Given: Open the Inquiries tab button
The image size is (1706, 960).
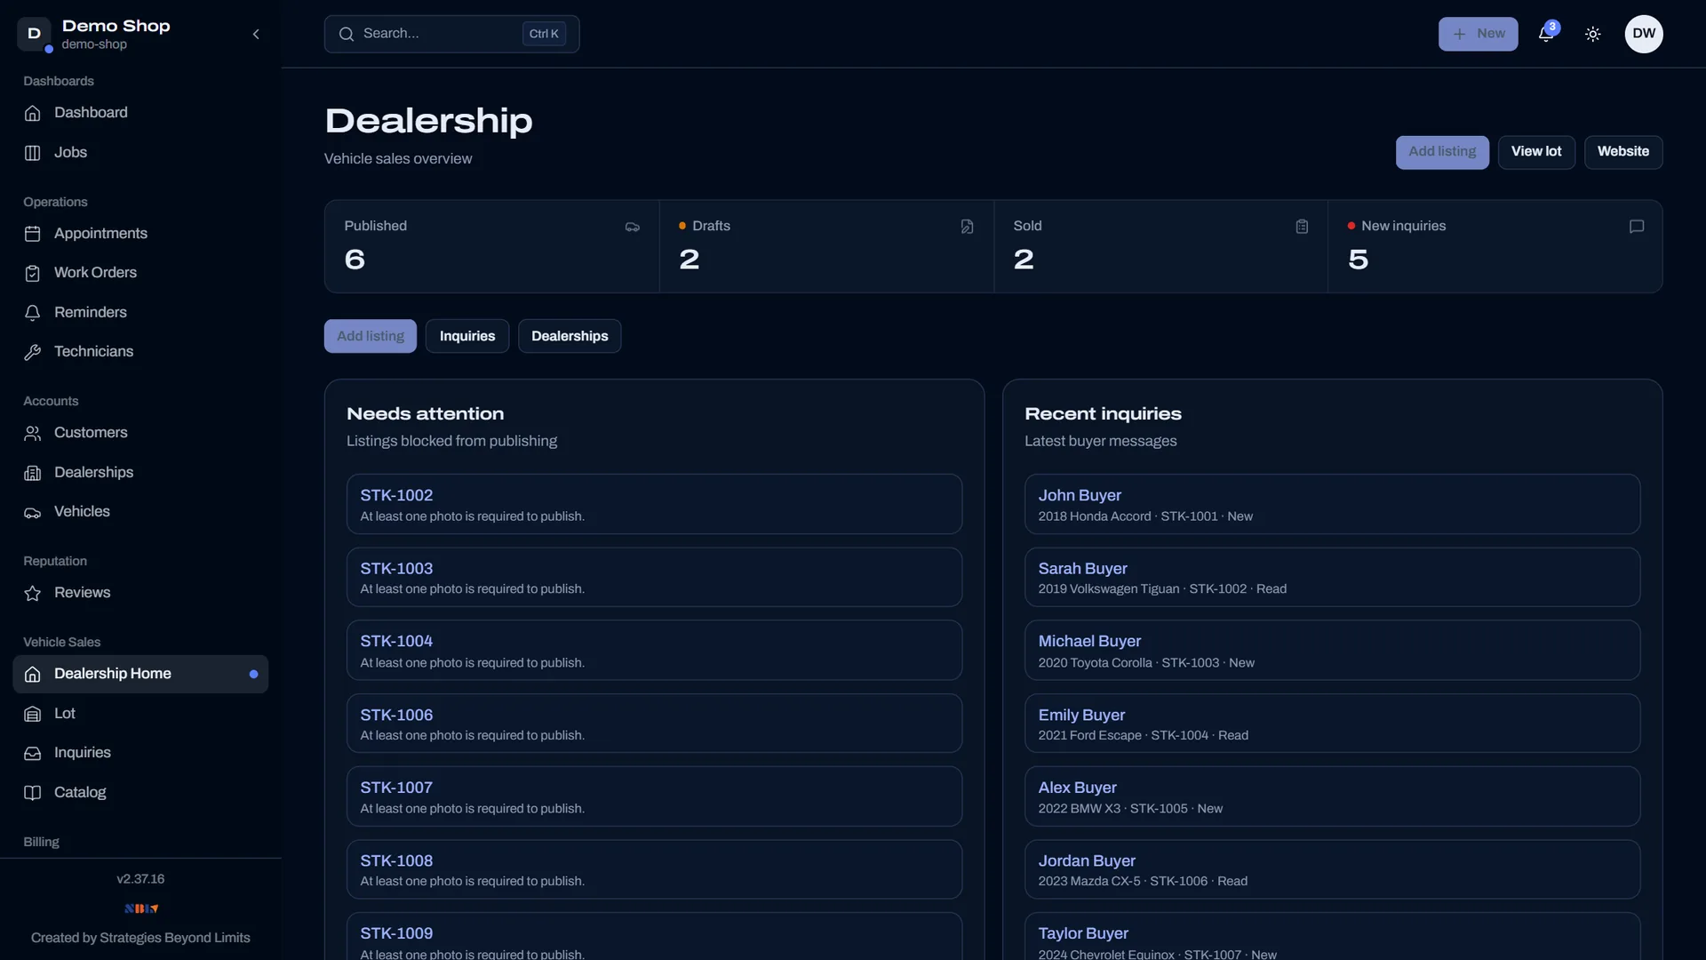Looking at the screenshot, I should click(467, 336).
